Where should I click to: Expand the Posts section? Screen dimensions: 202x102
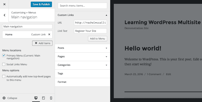point(82,48)
